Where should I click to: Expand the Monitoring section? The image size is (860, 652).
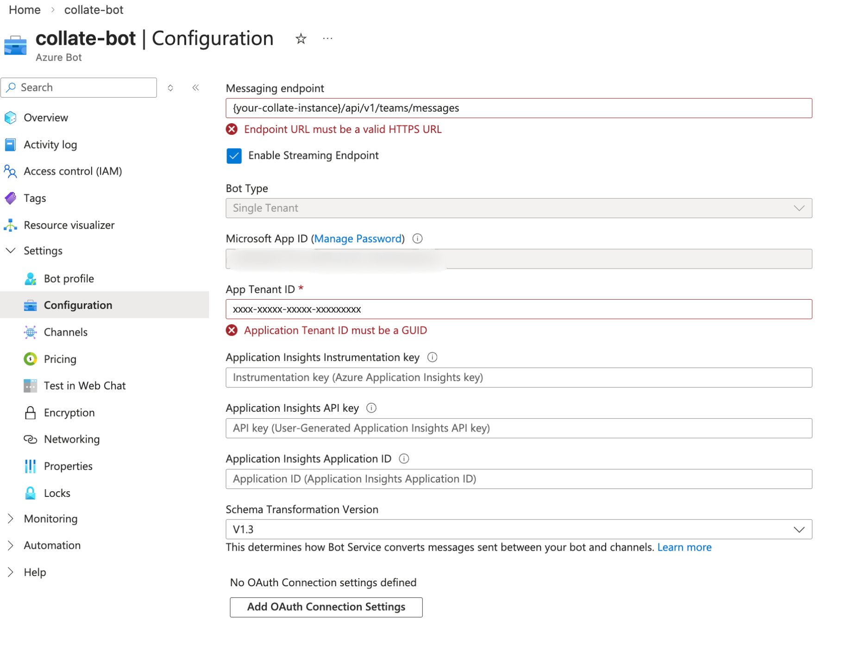(10, 519)
